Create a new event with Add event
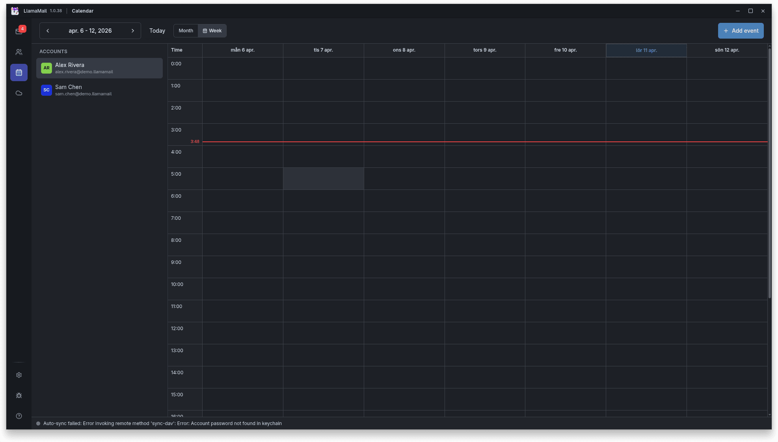 (x=741, y=30)
